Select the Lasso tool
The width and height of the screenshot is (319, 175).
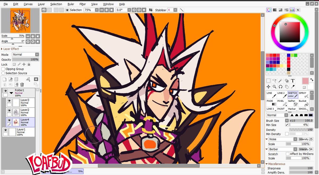coord(275,81)
